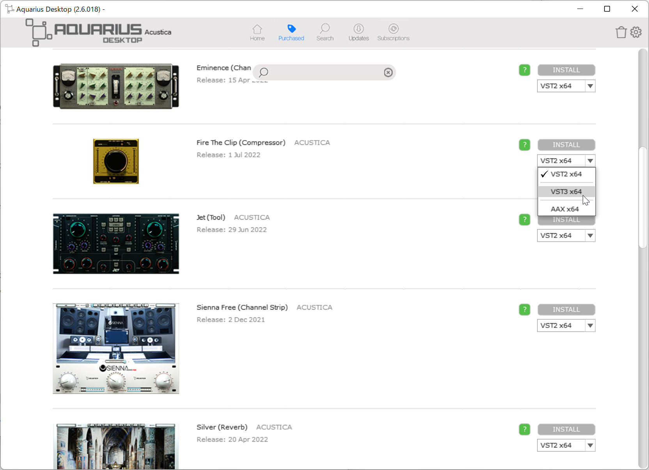649x470 pixels.
Task: Click Jet (Tool) title text
Action: 211,217
